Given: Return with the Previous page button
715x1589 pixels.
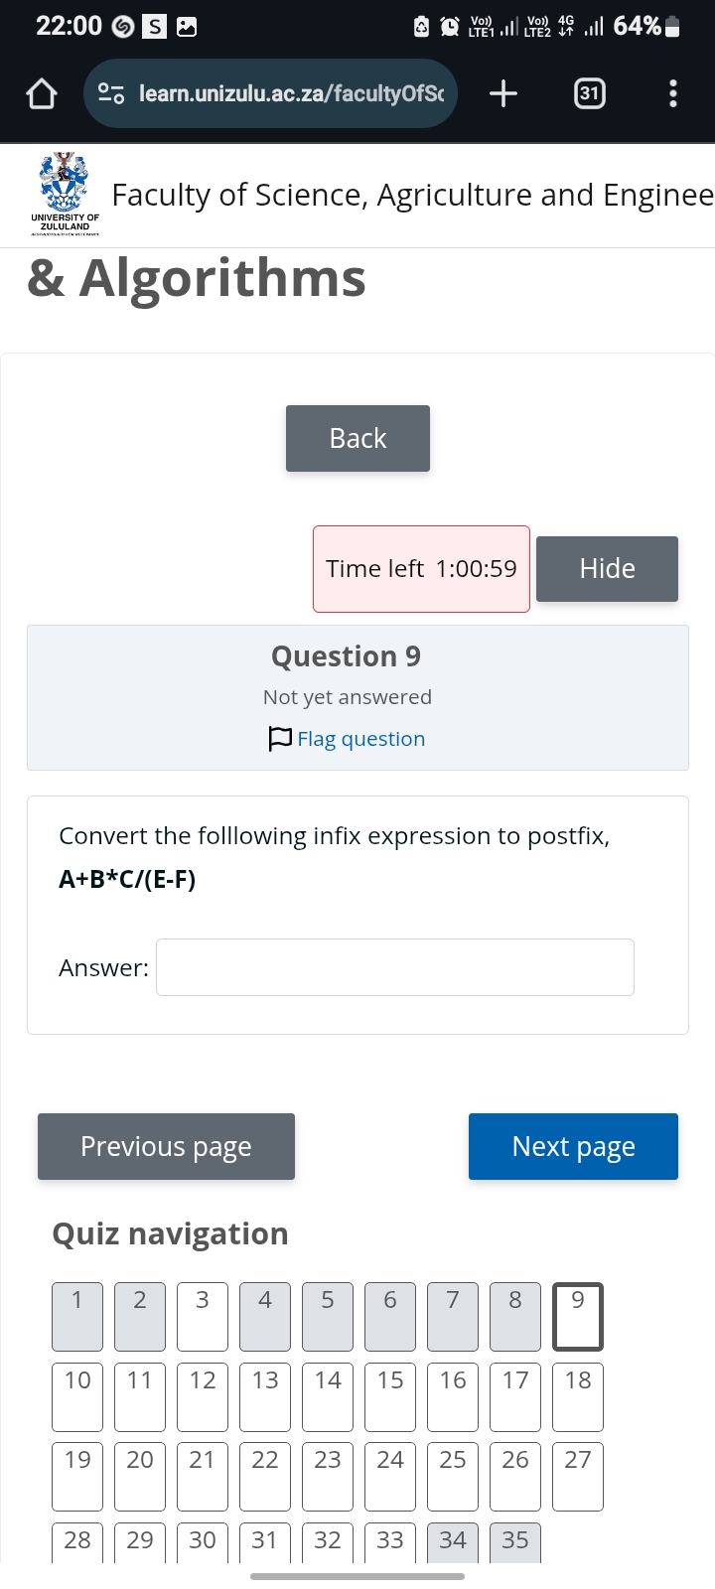Looking at the screenshot, I should [x=166, y=1146].
